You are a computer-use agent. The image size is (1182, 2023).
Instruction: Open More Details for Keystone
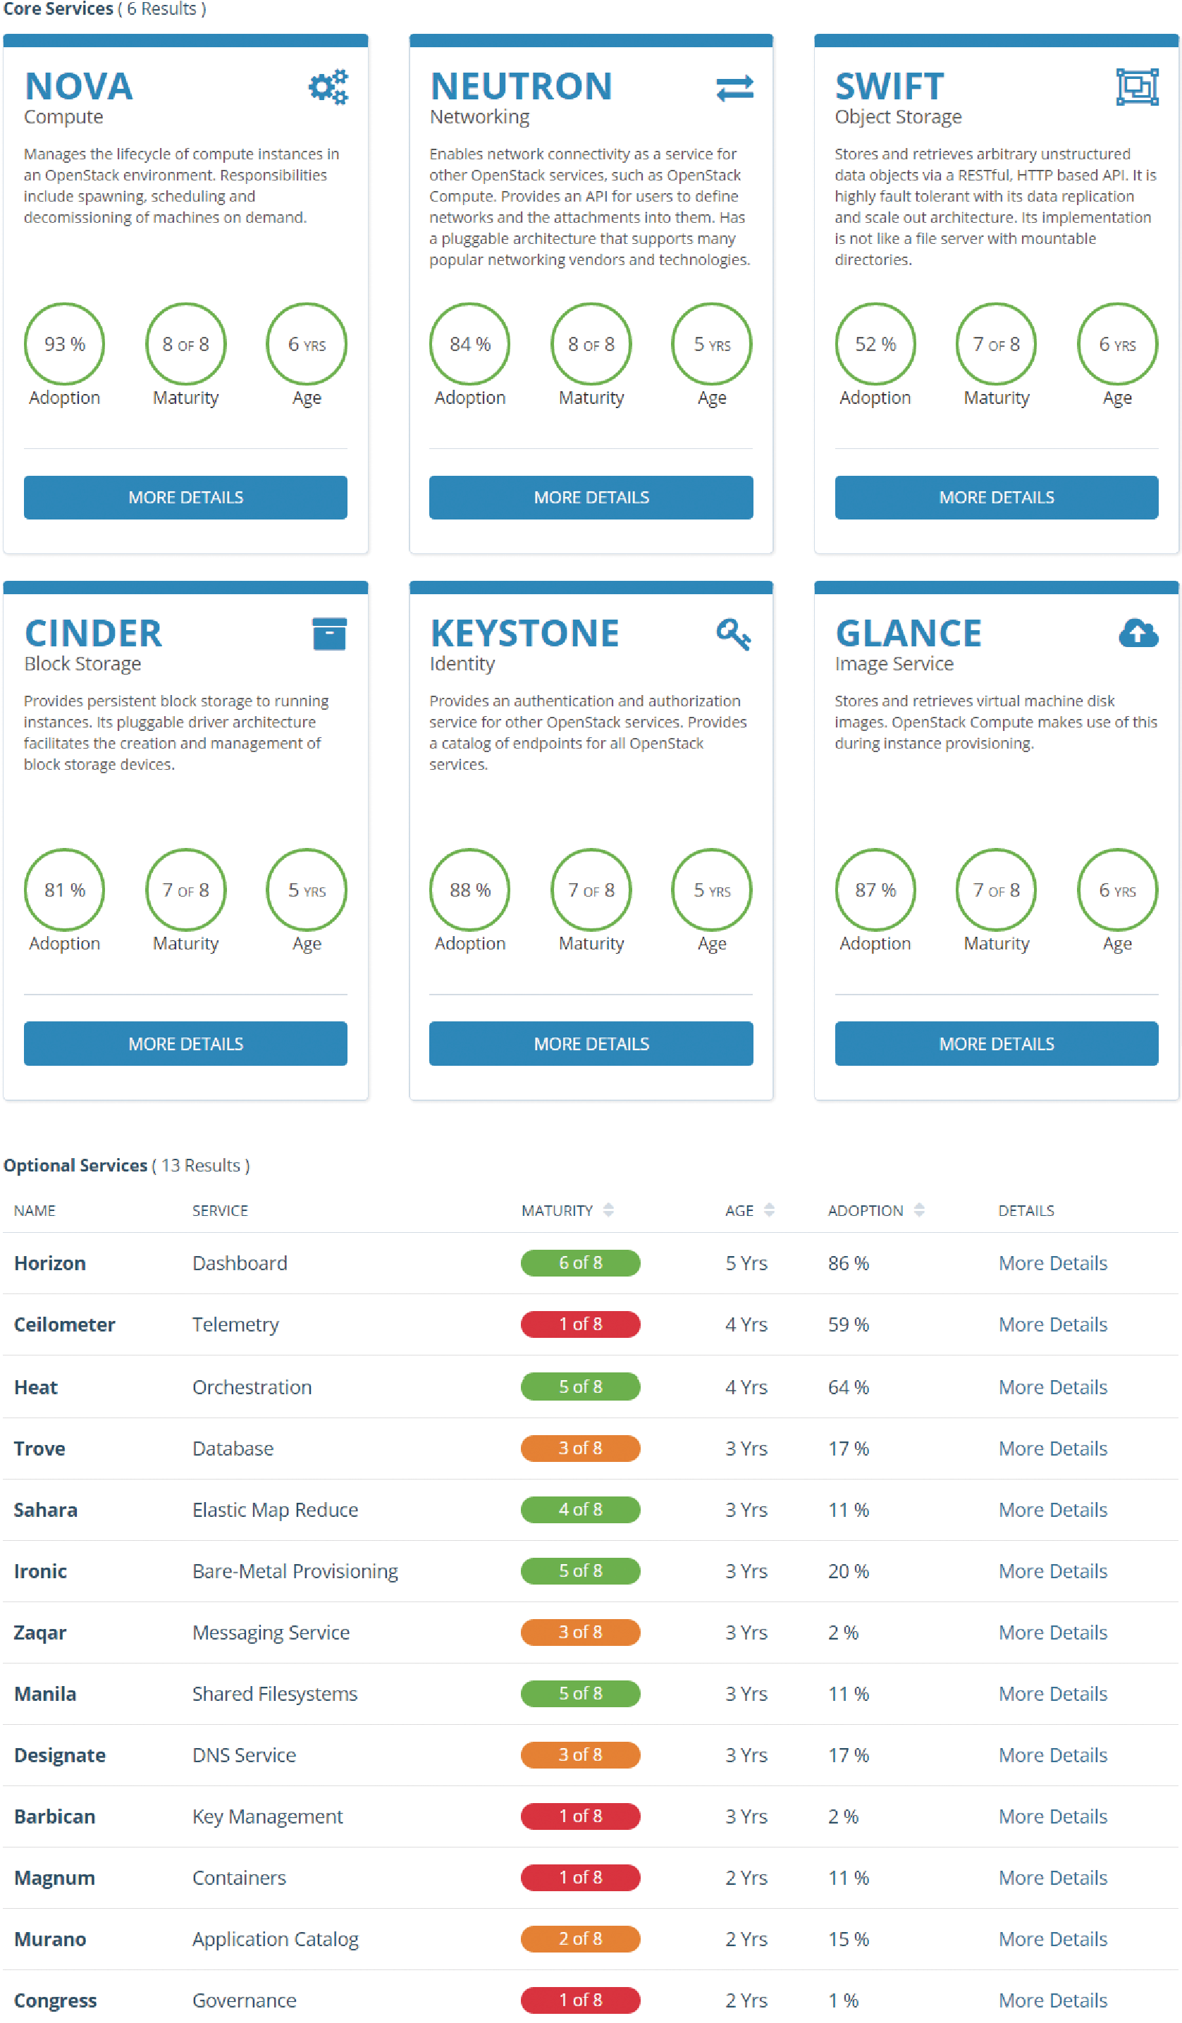(591, 1043)
